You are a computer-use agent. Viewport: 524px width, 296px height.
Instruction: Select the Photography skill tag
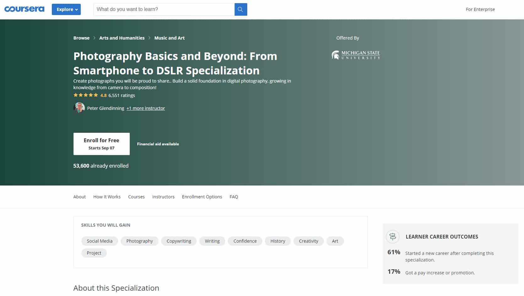click(139, 241)
